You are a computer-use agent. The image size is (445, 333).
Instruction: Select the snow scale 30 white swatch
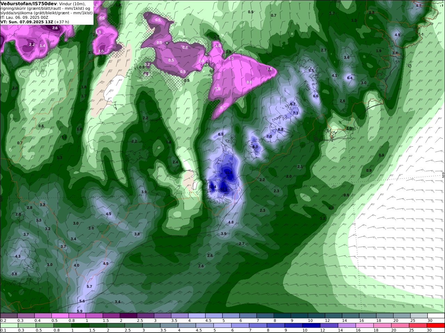tap(436, 316)
